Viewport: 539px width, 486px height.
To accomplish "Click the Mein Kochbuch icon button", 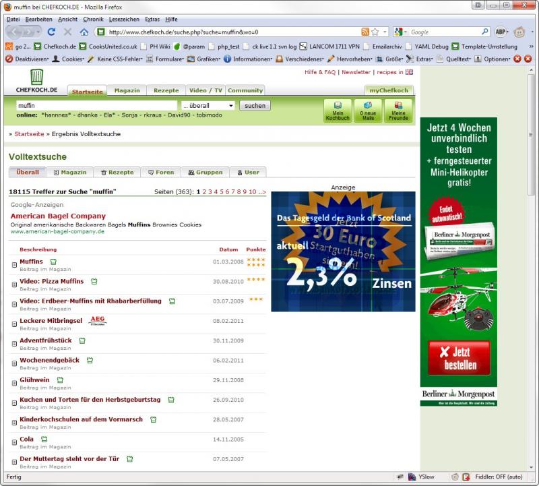I will point(338,111).
